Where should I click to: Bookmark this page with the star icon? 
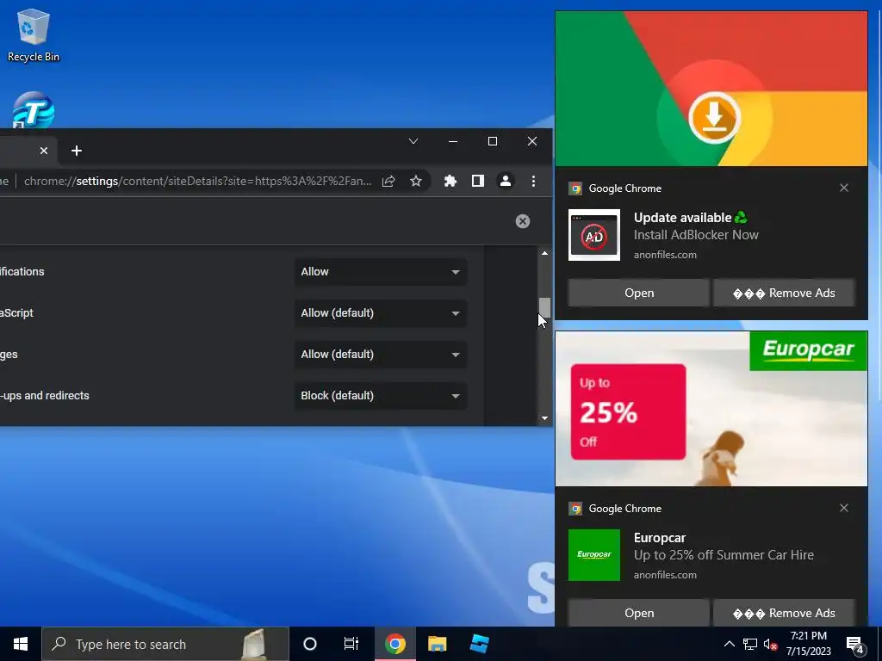point(416,181)
